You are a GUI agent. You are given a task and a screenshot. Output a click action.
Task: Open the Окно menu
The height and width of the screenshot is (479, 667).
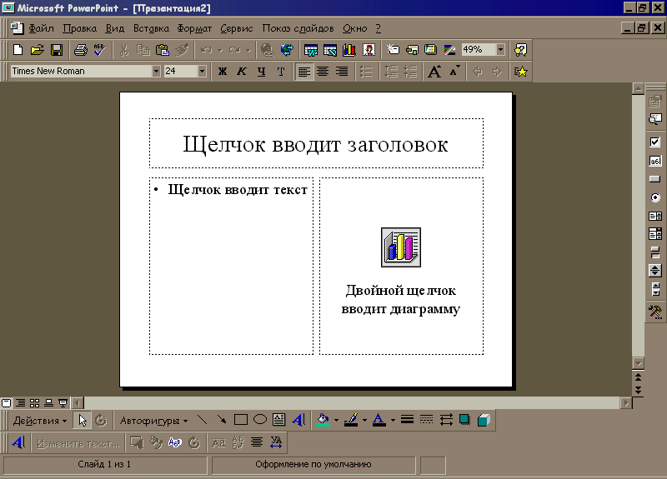coord(355,28)
